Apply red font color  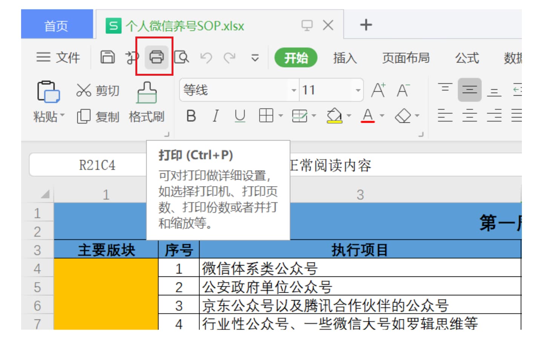click(x=368, y=116)
